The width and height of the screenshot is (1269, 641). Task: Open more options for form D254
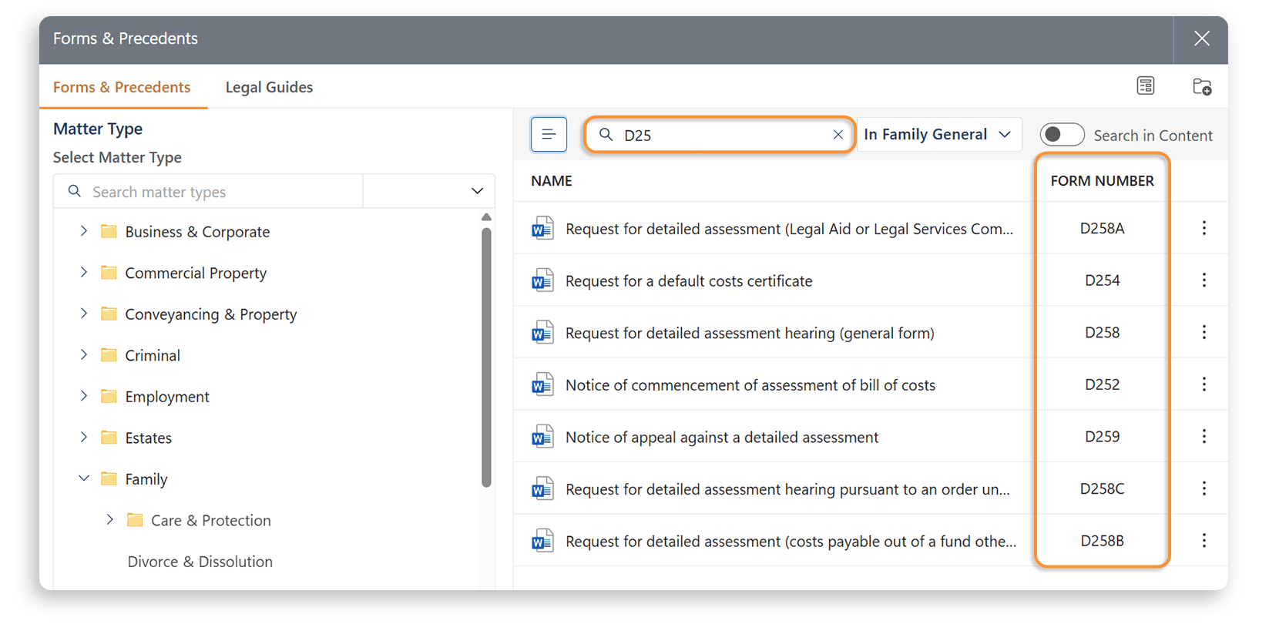pos(1204,280)
